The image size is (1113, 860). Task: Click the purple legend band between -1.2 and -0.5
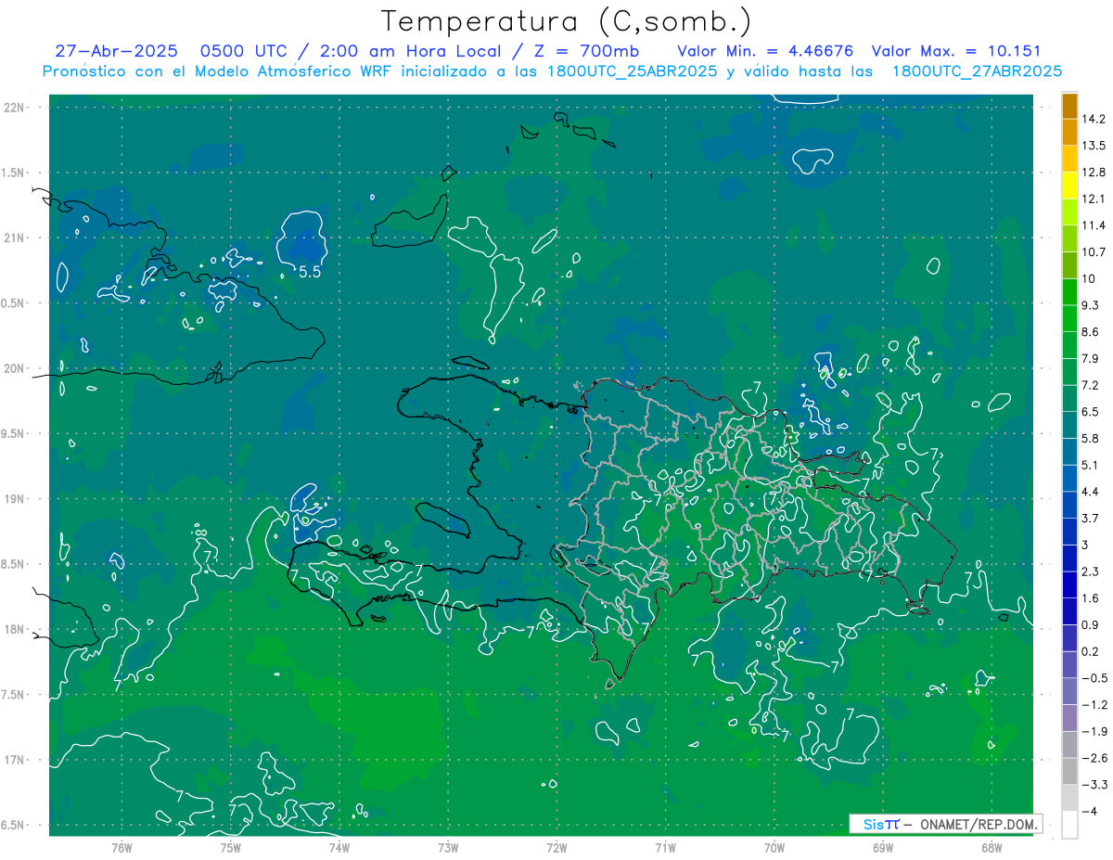coord(1069,691)
